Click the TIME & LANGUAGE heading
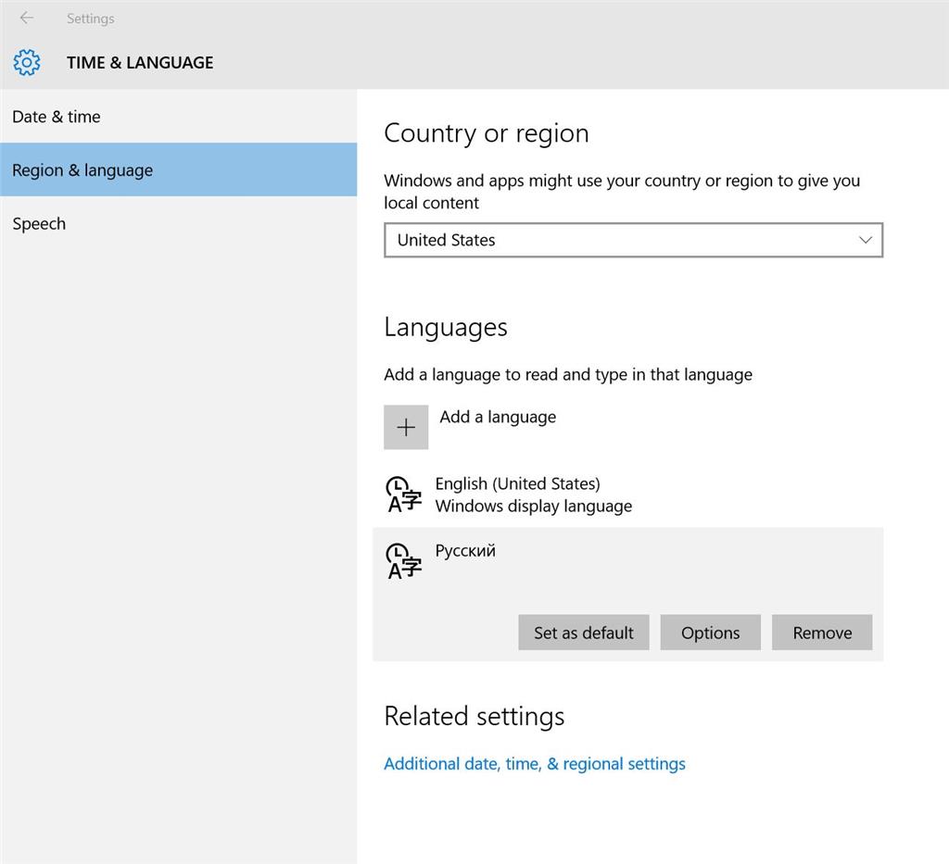 tap(139, 62)
